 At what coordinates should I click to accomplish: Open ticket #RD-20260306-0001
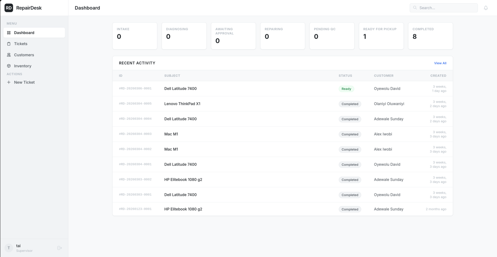[135, 88]
